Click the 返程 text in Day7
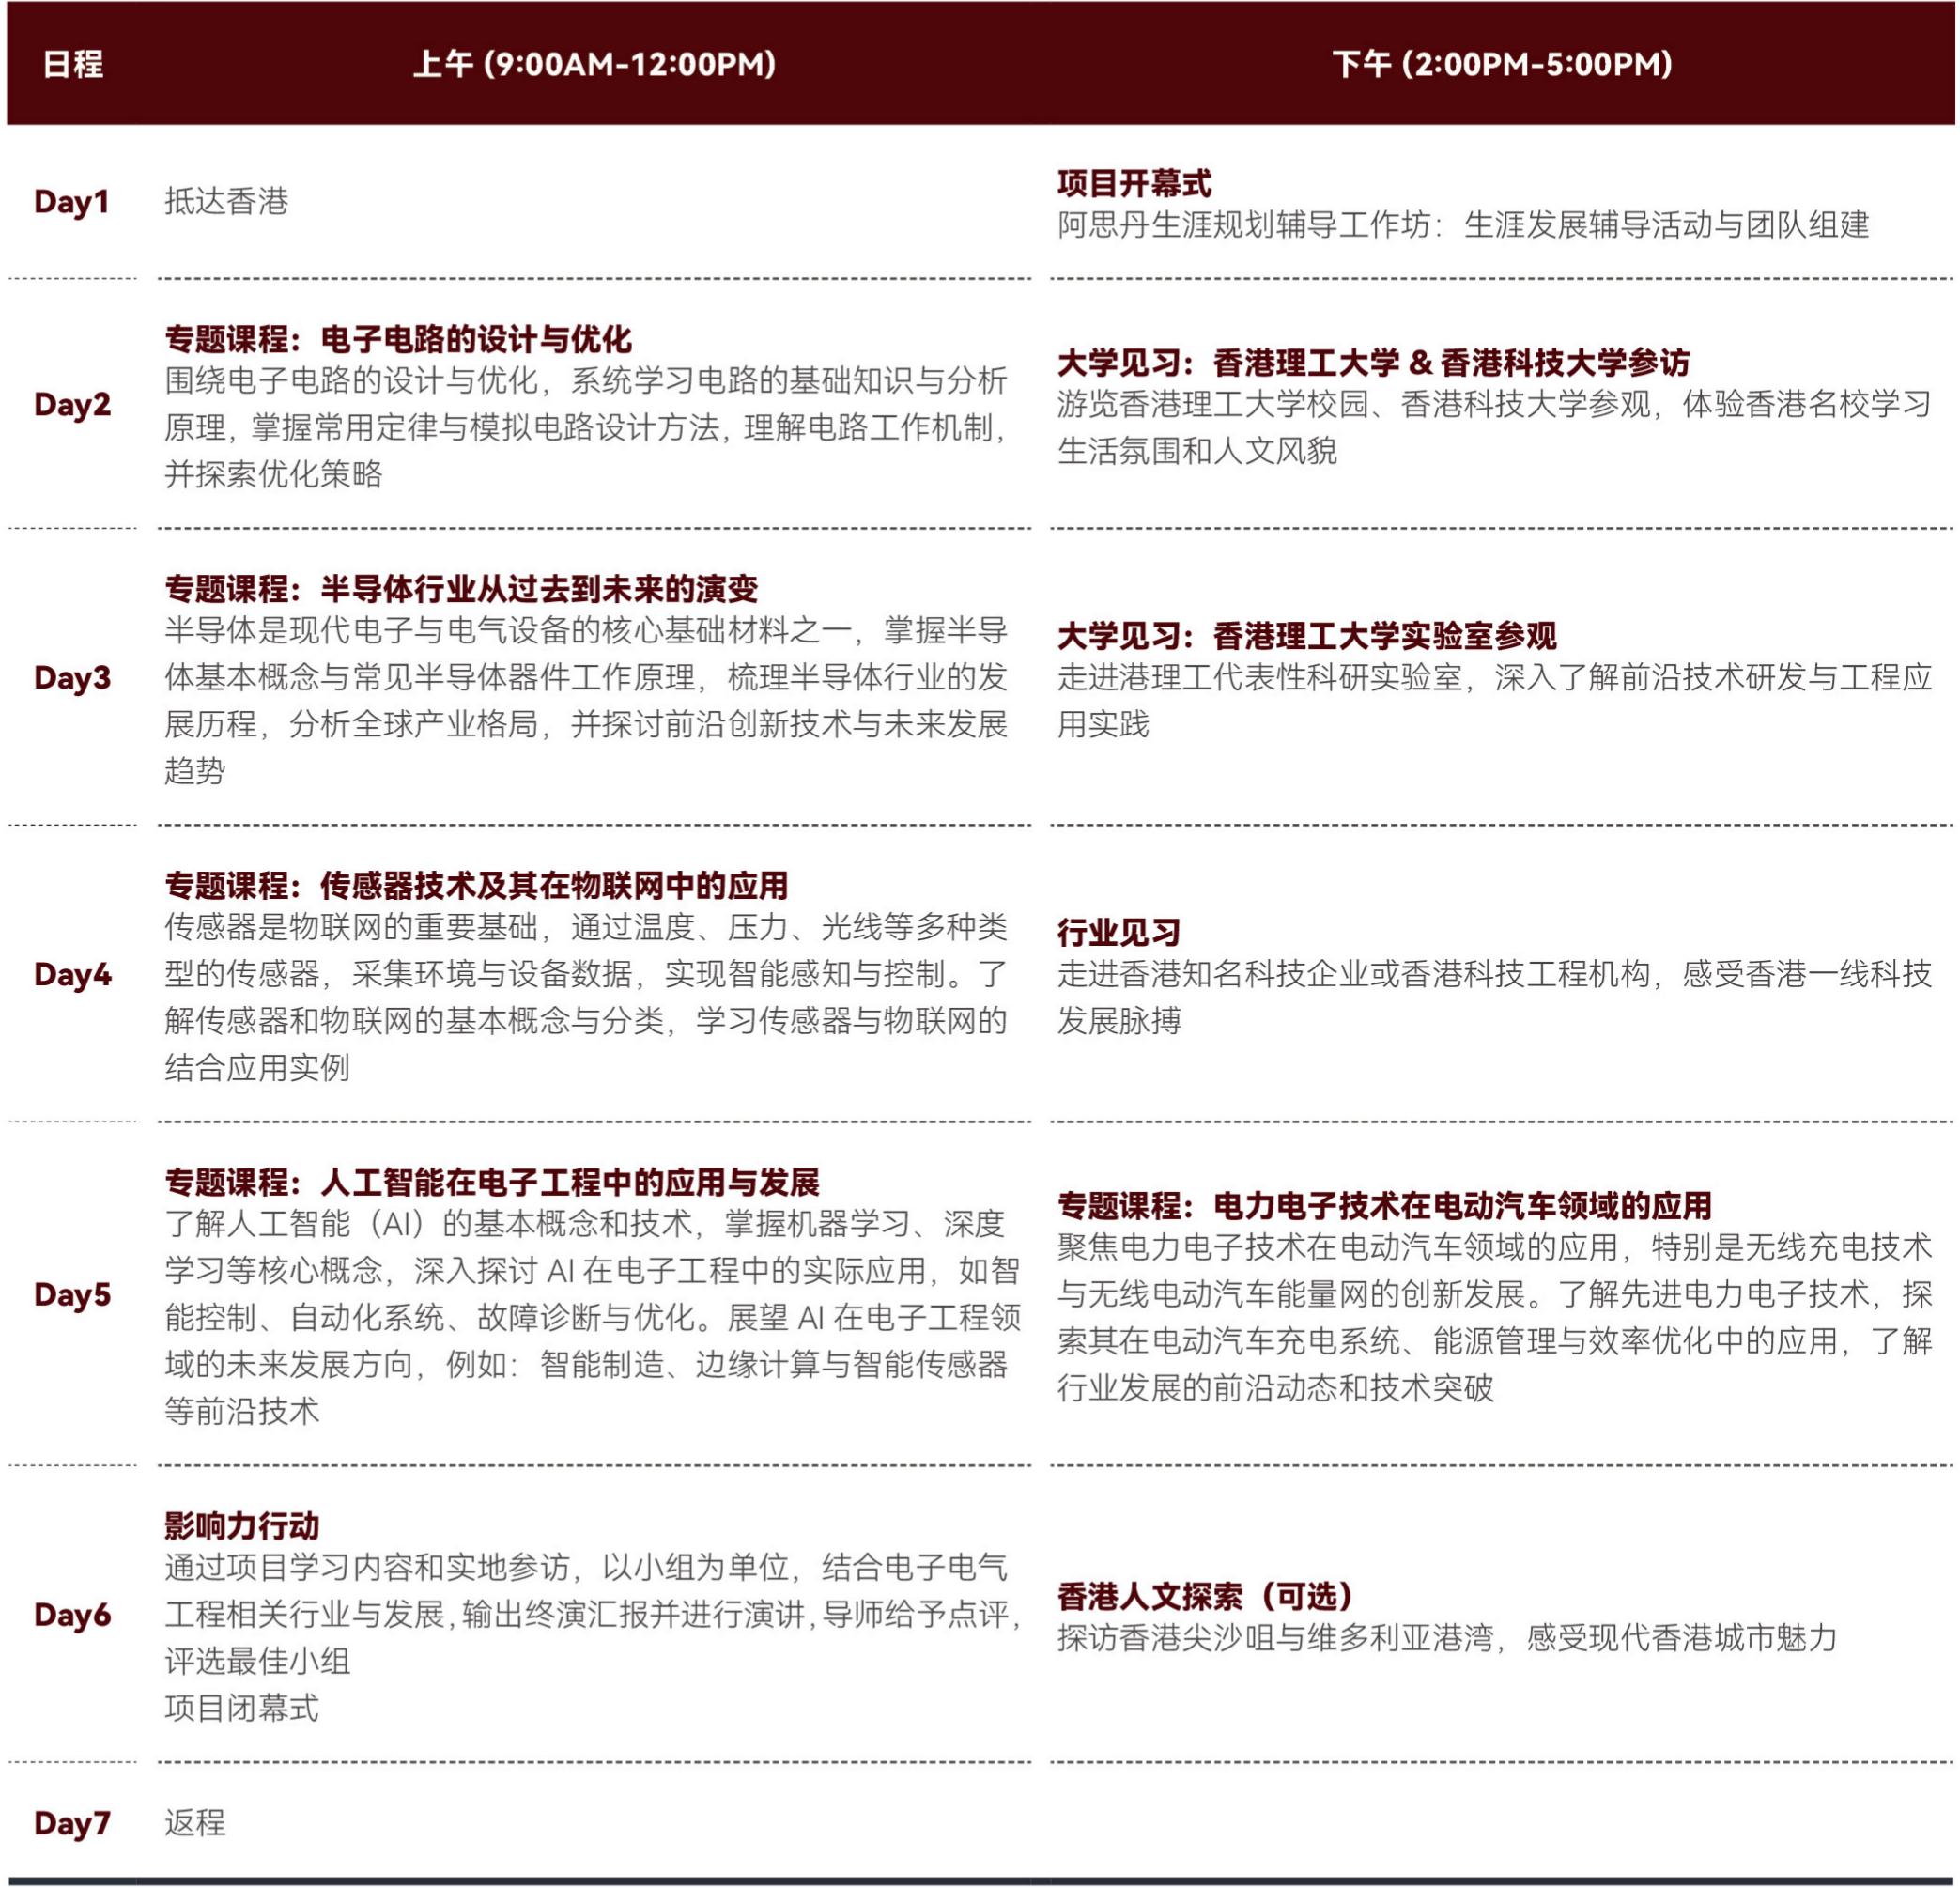Image resolution: width=1960 pixels, height=1888 pixels. pos(195,1823)
